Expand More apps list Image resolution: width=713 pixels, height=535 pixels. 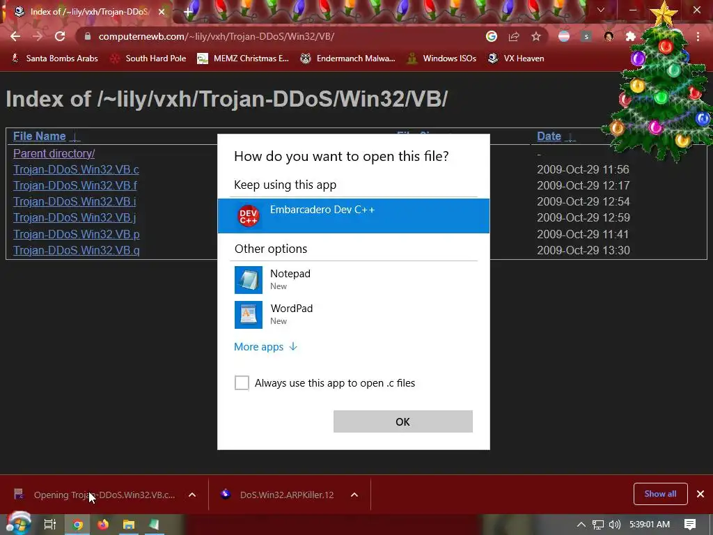coord(265,347)
